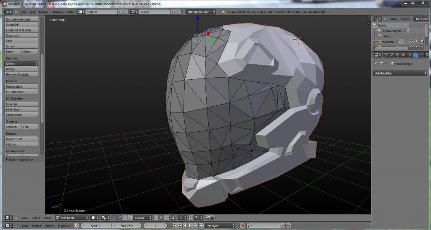The image size is (431, 230).
Task: Toggle the use preview range clock icon
Action: 76,226
